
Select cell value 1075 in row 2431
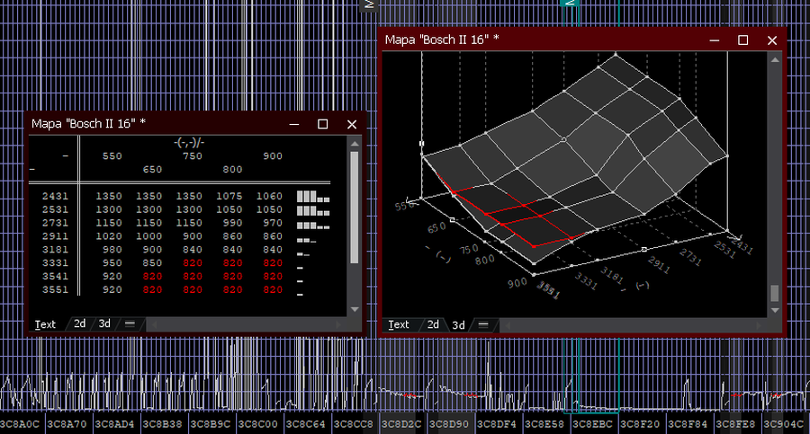point(229,196)
